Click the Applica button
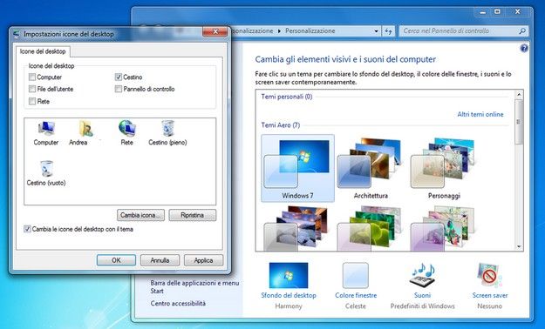Screen dimensions: 545x329 point(203,260)
